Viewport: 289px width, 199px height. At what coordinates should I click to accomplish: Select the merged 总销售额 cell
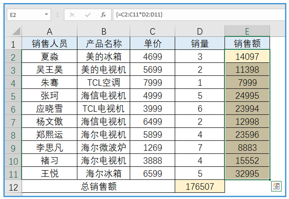tap(98, 187)
